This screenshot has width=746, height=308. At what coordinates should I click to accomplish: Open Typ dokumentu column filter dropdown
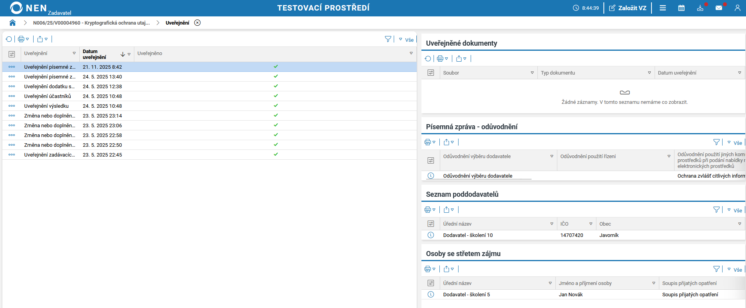pos(649,73)
